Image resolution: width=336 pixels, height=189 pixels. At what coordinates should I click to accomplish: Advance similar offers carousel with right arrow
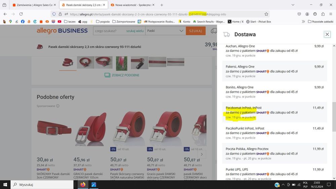(x=202, y=154)
